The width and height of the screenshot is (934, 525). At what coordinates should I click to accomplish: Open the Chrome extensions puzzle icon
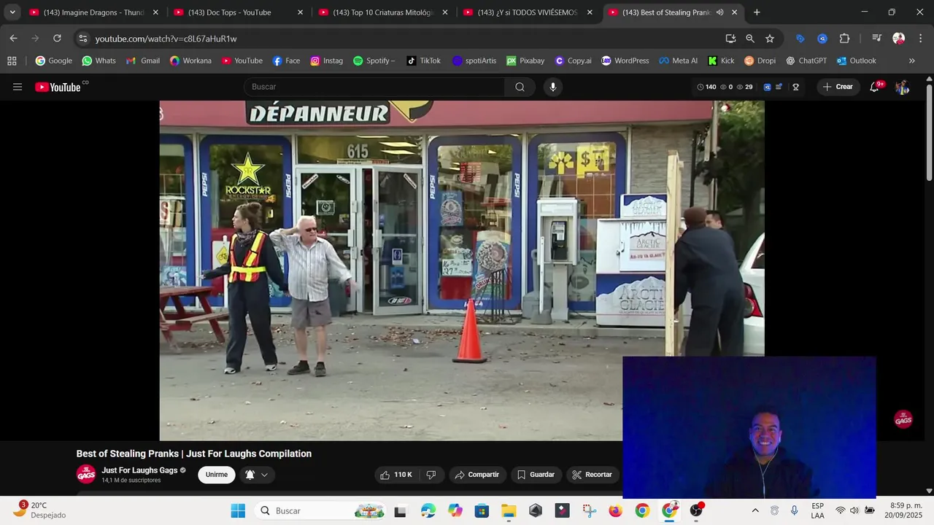[x=844, y=39]
